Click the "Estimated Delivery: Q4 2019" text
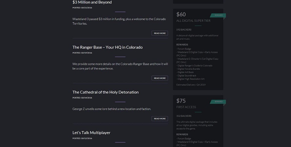 click(191, 85)
